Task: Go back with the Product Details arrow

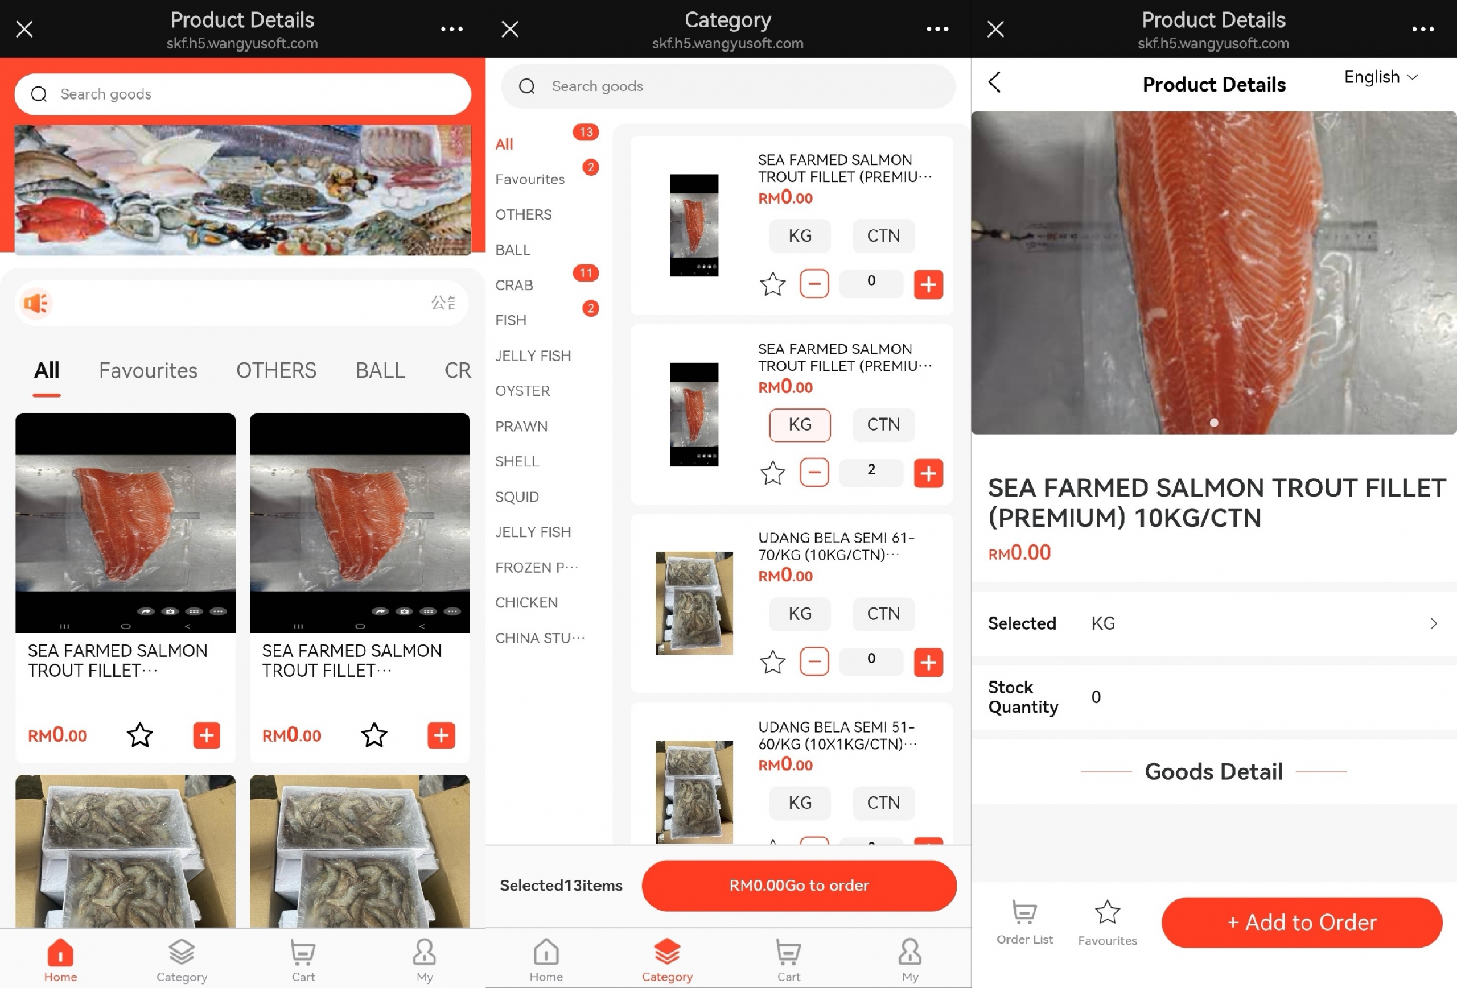Action: pos(995,82)
